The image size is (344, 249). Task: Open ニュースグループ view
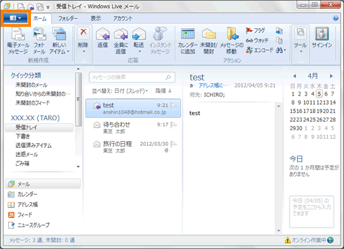click(29, 225)
